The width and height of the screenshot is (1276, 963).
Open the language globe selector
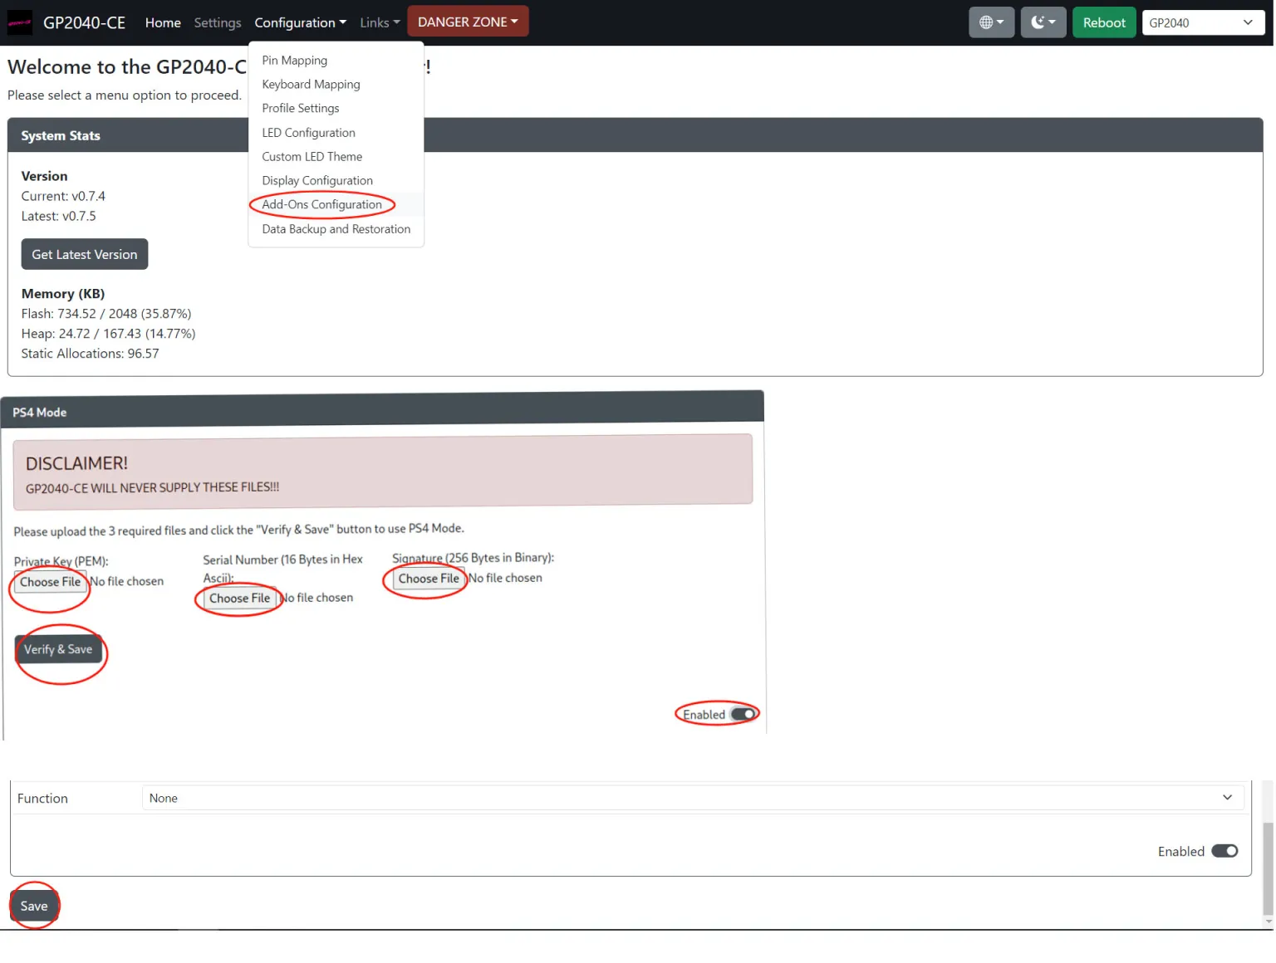[x=991, y=22]
